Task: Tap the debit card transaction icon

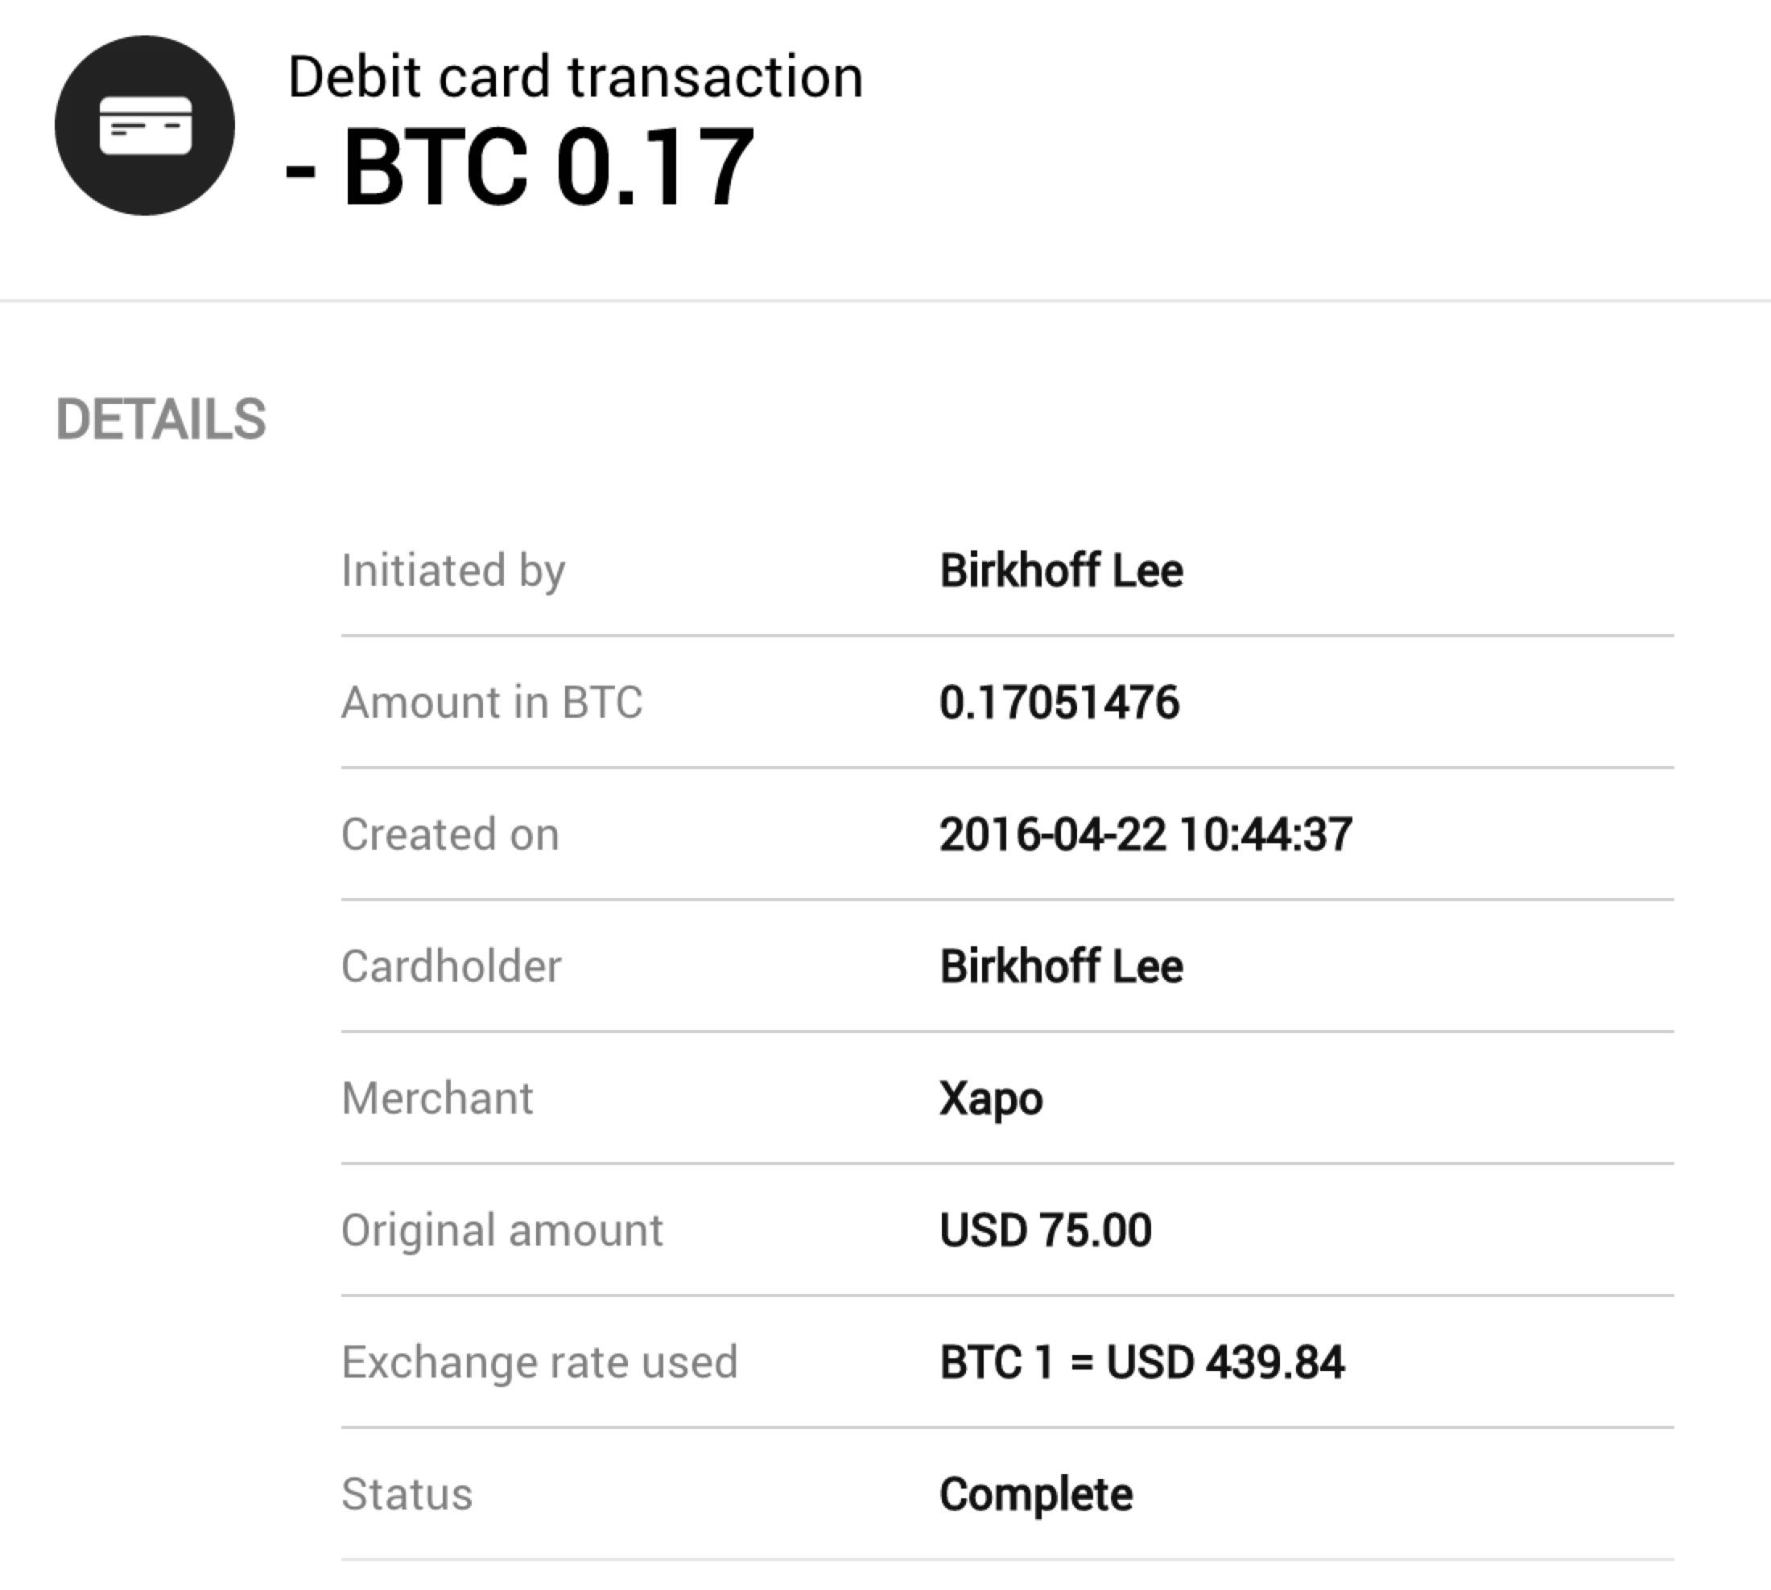Action: point(144,125)
